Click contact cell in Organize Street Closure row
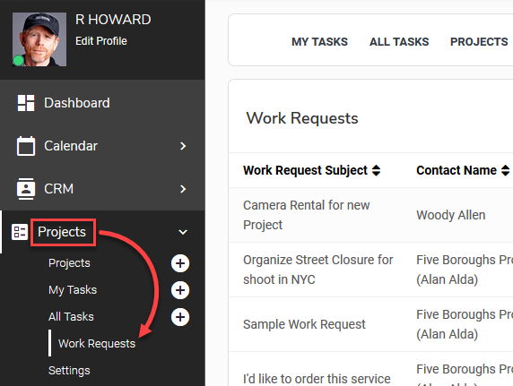This screenshot has width=513, height=386. pyautogui.click(x=465, y=270)
